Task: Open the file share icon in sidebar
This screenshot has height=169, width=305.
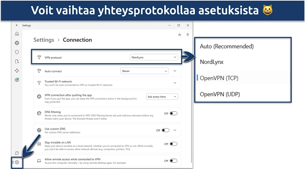Action: (17, 61)
